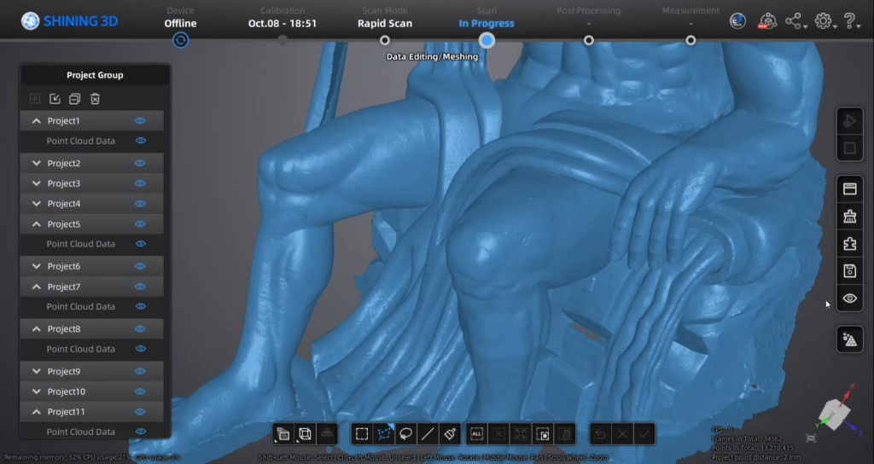
Task: Go to the Device Offline step
Action: click(x=180, y=17)
